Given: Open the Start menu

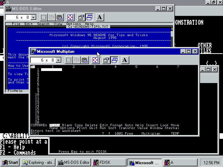Looking at the screenshot, I should 10,162.
